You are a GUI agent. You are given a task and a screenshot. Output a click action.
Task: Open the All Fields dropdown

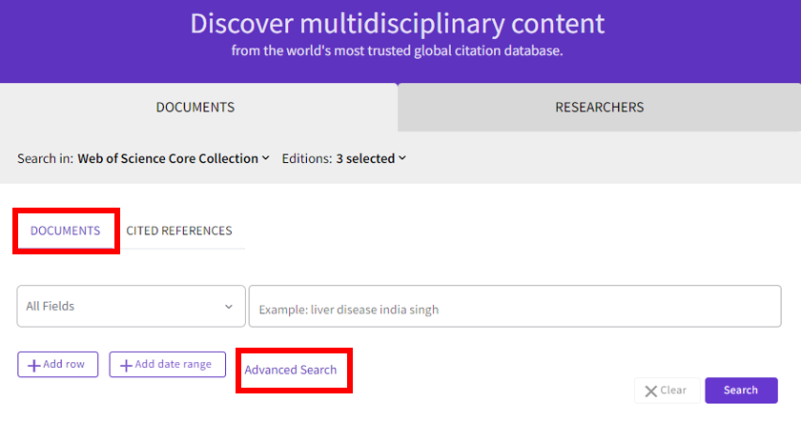[132, 306]
